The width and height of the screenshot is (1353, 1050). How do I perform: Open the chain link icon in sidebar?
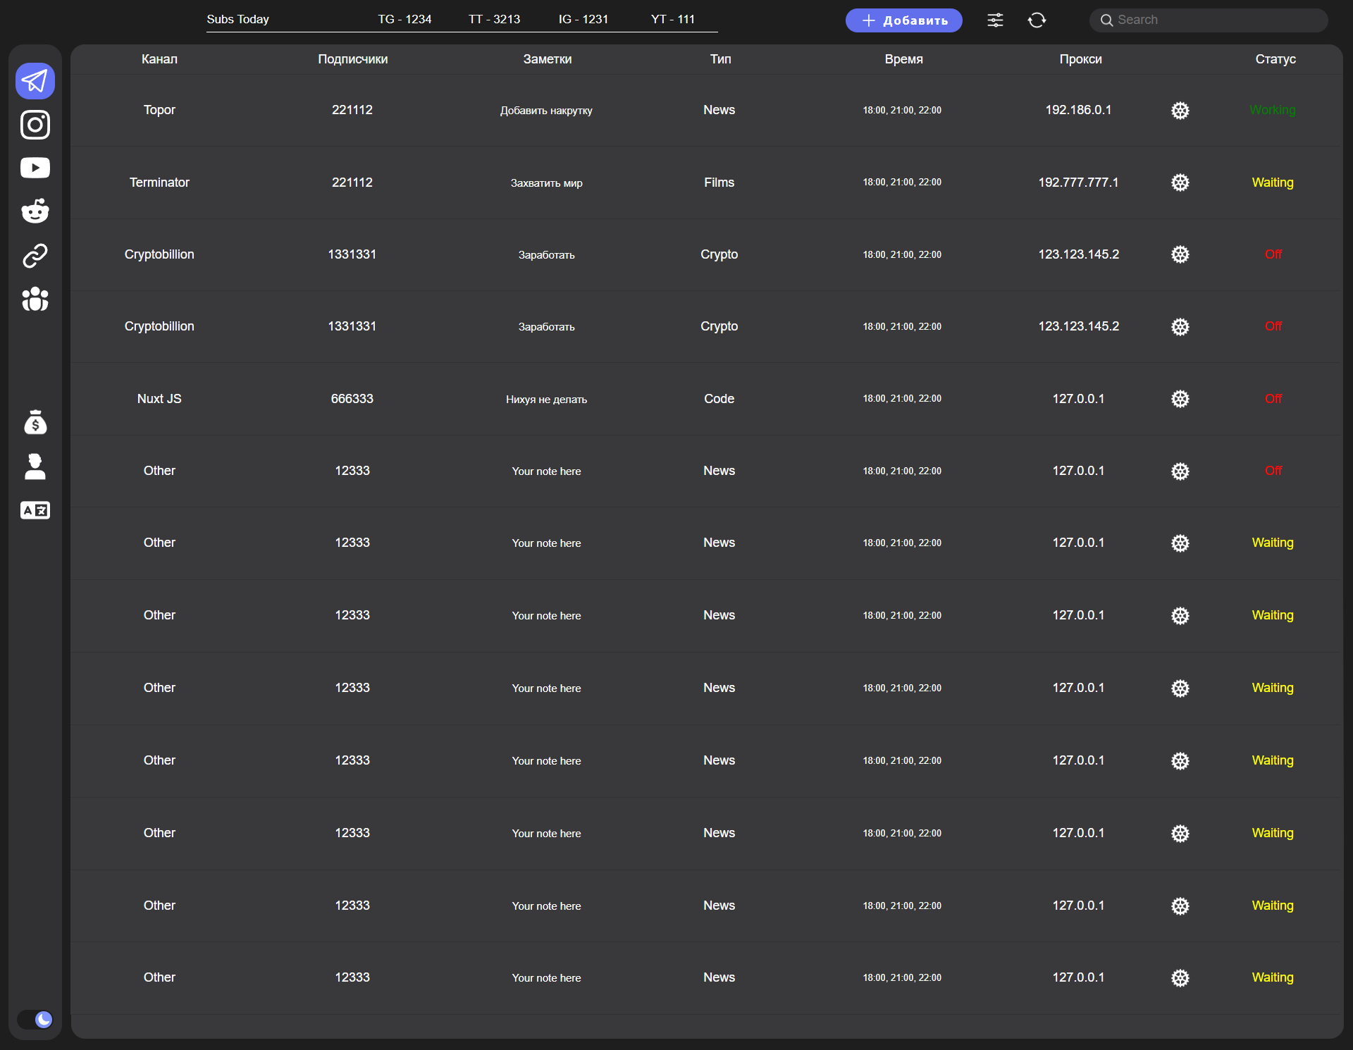[35, 255]
